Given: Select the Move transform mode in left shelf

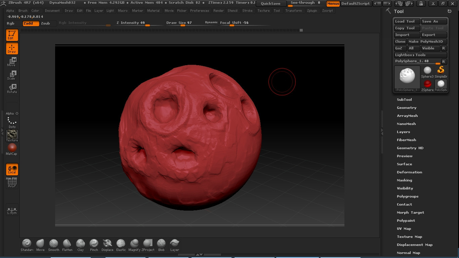Looking at the screenshot, I should [12, 62].
